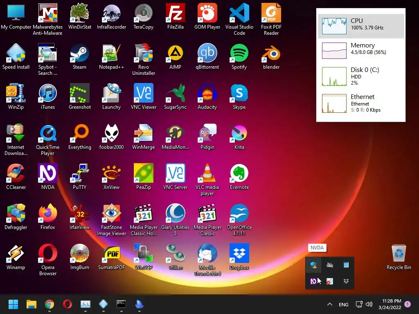Click the Opera icon in the taskbar
Screen dimensions: 419x314
tap(68, 304)
